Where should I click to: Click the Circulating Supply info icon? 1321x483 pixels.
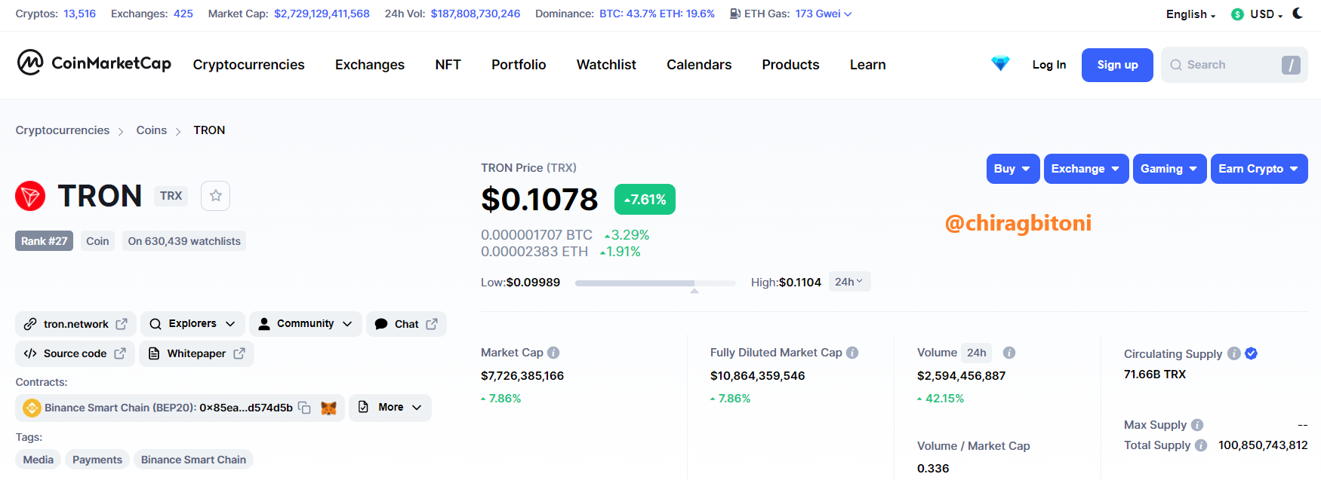tap(1234, 353)
